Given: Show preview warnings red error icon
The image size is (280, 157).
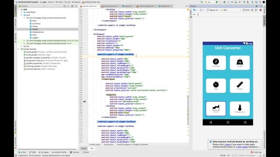Looking at the screenshot, I should pos(261,10).
